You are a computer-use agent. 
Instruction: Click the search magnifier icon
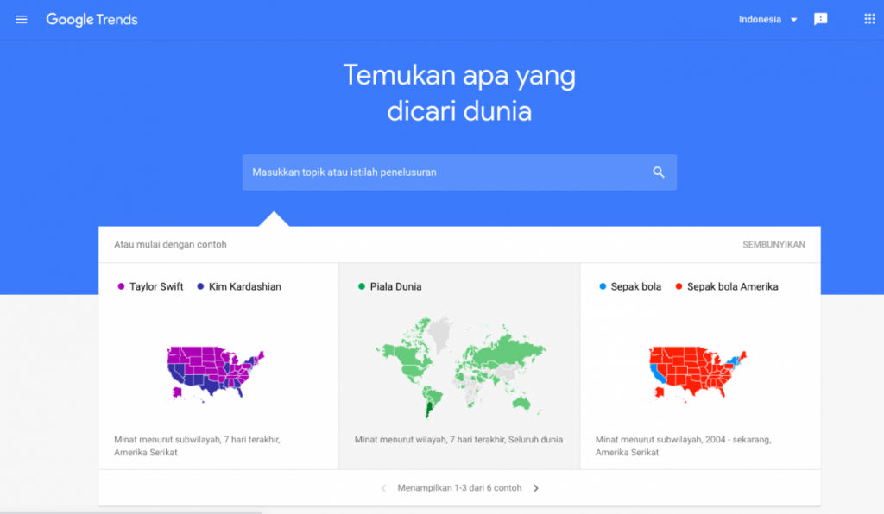click(659, 172)
